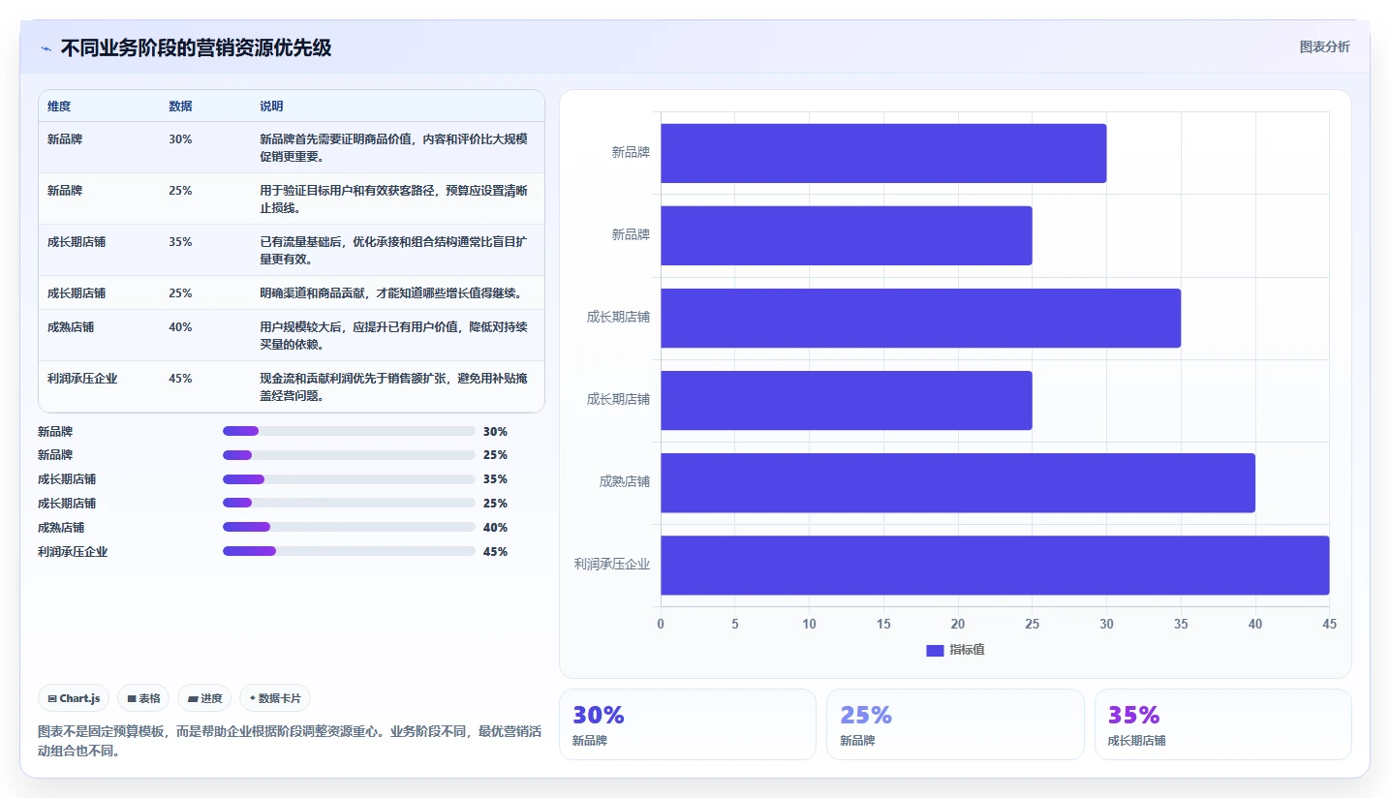
Task: Click the table description starting 用户规模较大后
Action: tap(393, 335)
